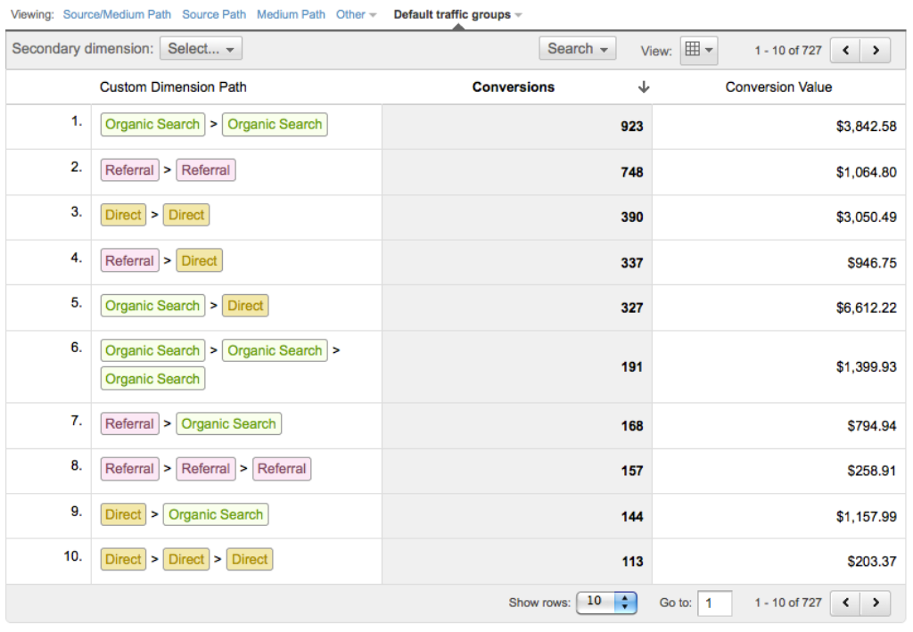Change the Show rows selector

pyautogui.click(x=606, y=602)
